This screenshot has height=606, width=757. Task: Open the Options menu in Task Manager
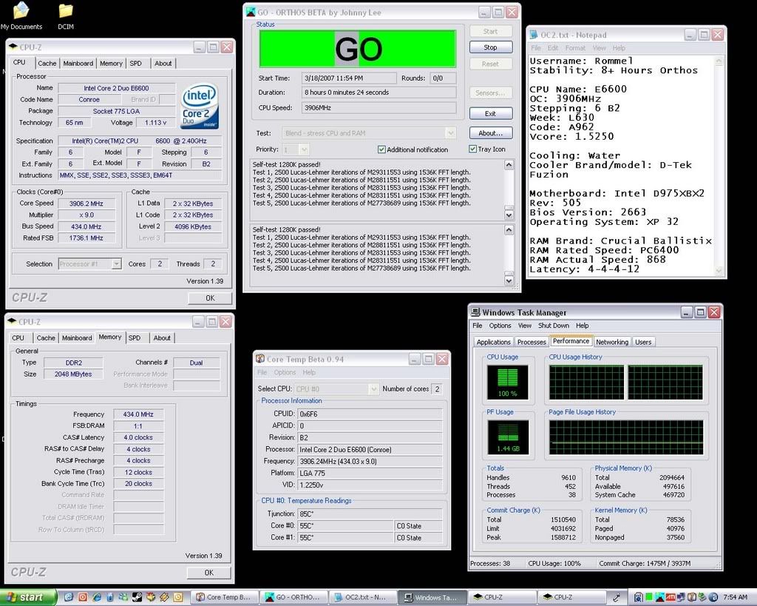pos(500,326)
